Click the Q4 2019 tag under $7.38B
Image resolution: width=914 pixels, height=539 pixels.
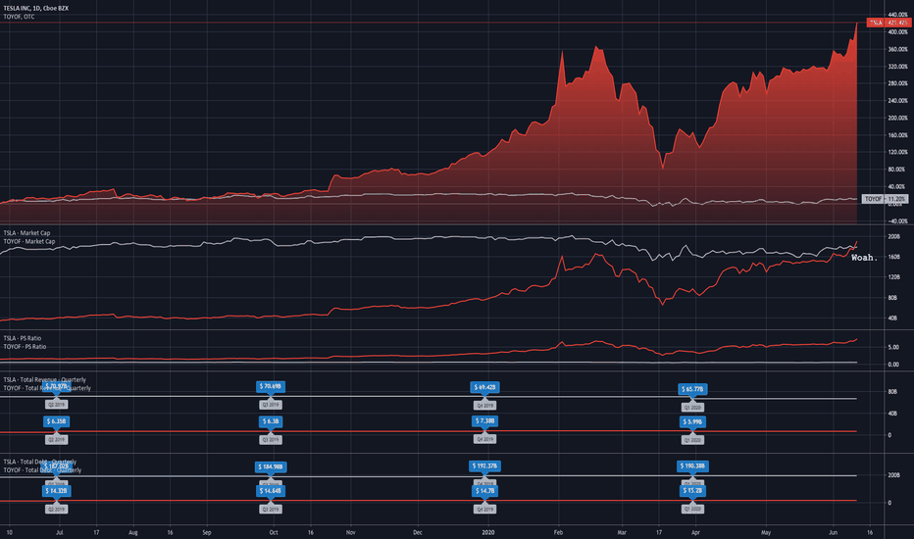[x=485, y=439]
